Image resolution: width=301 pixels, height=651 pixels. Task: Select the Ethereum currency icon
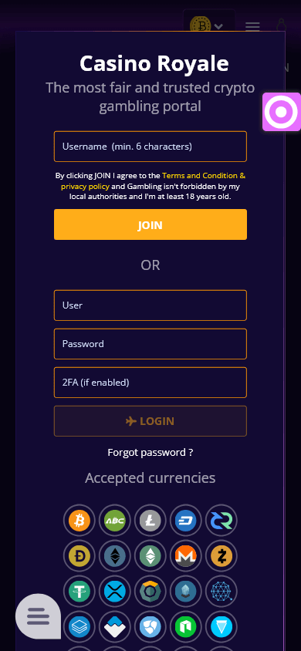point(114,556)
